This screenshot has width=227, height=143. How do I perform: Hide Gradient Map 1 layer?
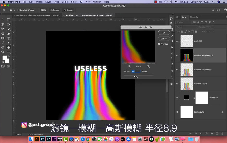coord(177,84)
